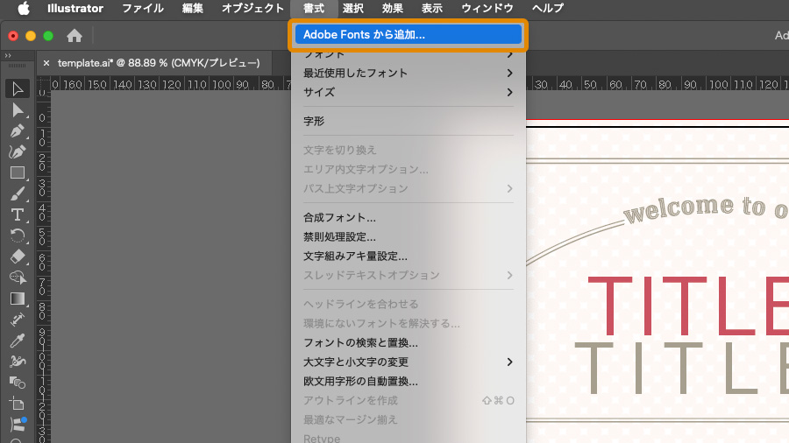Open the ウィンドウ menu
The width and height of the screenshot is (789, 443).
[487, 8]
